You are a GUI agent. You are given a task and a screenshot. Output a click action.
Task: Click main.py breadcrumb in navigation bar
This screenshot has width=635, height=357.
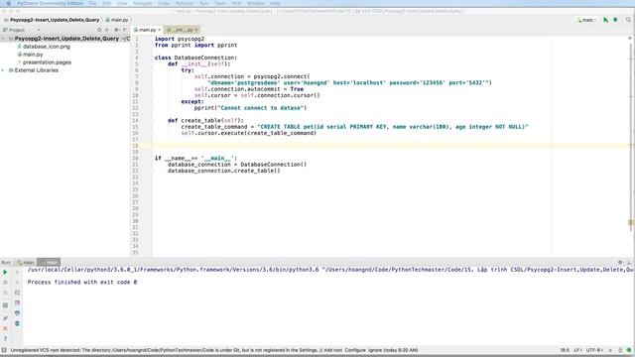pos(117,20)
